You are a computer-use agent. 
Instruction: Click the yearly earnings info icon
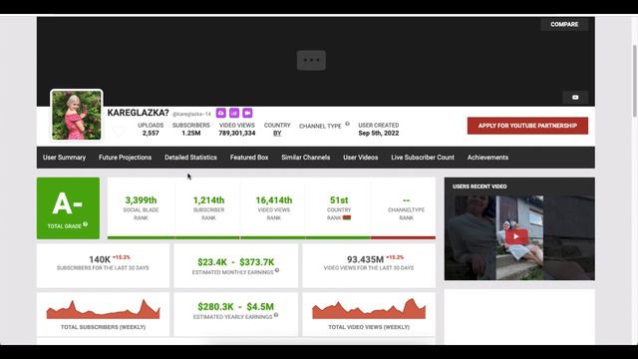click(276, 315)
